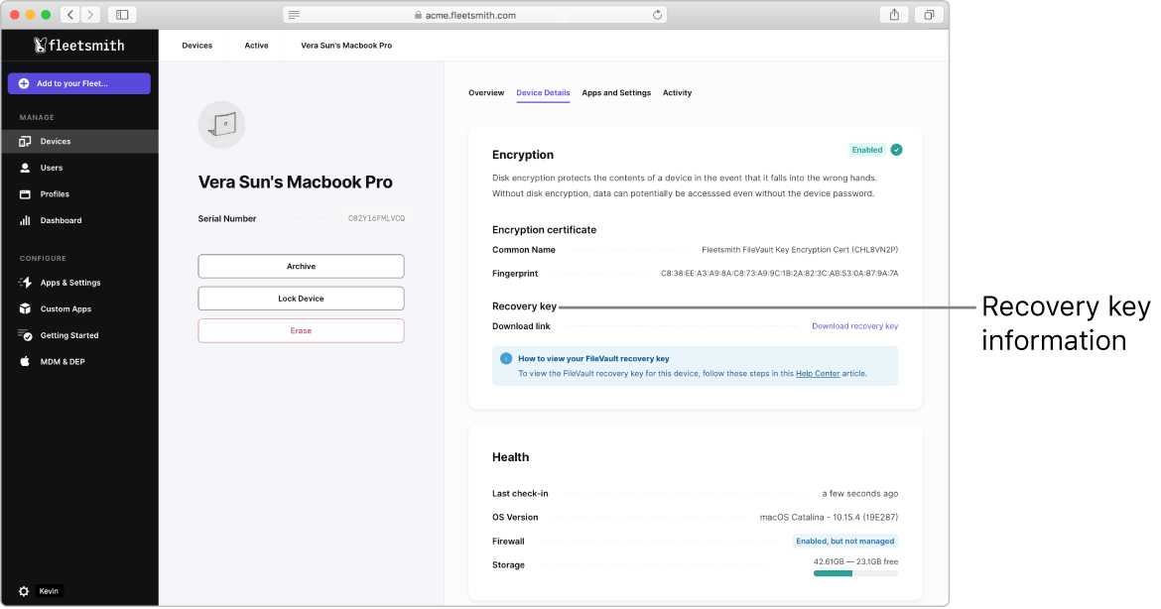Click the laptop device avatar
1161x609 pixels.
[221, 125]
